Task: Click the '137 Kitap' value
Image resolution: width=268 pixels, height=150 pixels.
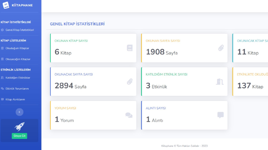Action: click(x=250, y=86)
